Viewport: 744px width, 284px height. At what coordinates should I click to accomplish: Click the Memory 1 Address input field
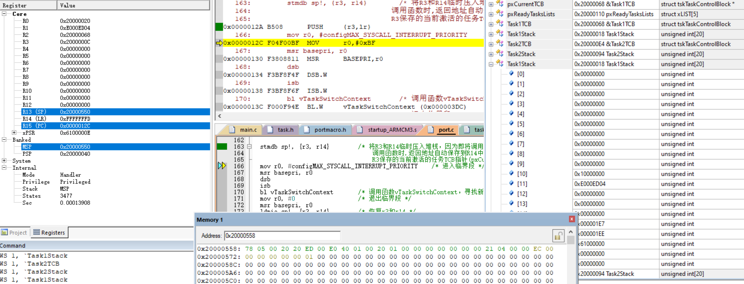pos(282,236)
